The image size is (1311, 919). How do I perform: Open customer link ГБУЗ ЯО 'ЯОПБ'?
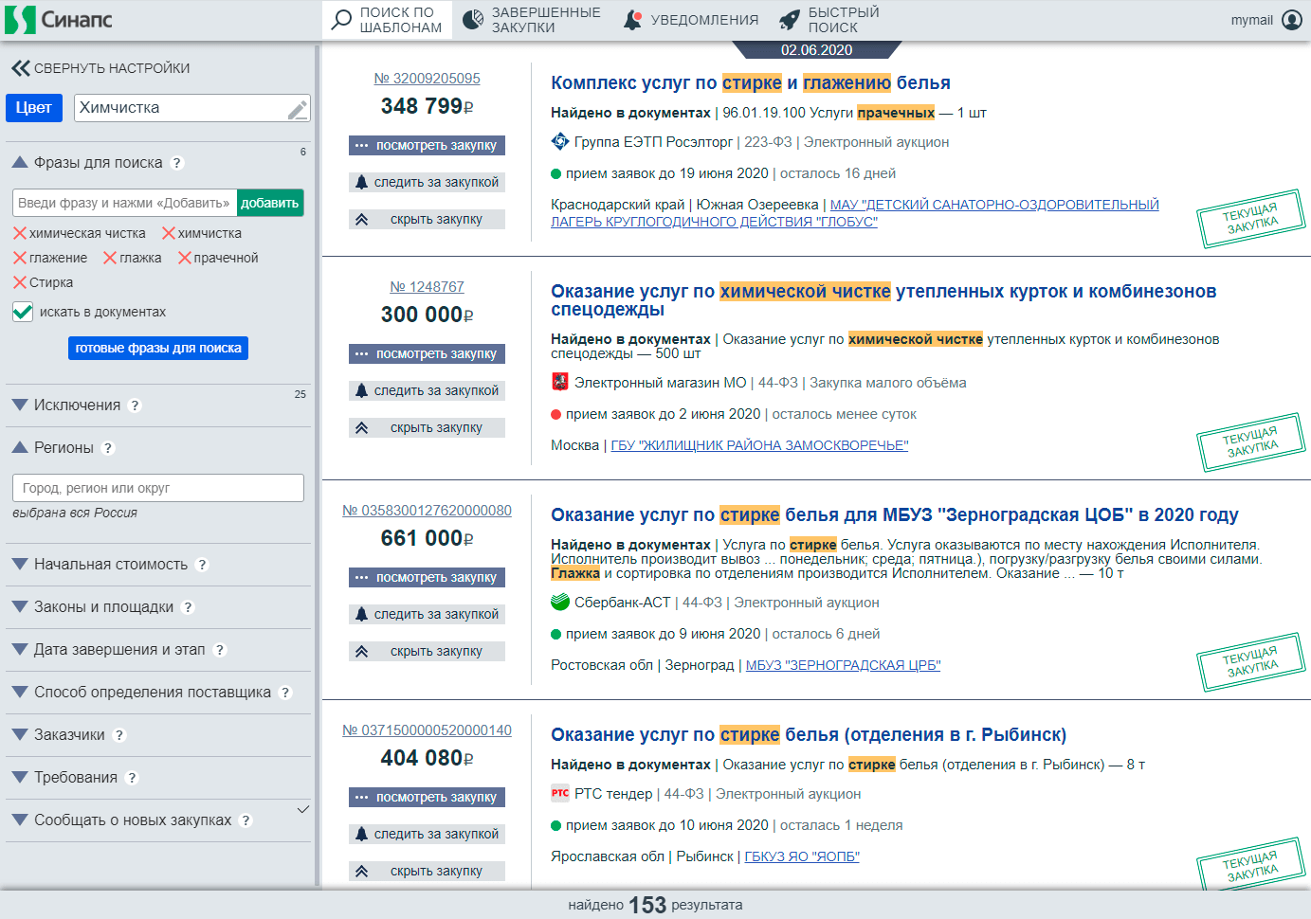click(802, 856)
